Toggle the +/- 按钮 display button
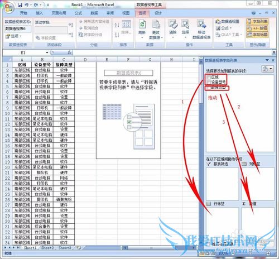This screenshot has width=279, height=259. 257,28
